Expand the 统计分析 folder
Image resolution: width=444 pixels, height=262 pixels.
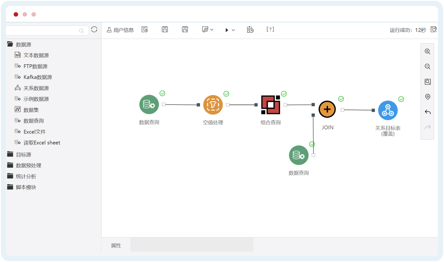pos(10,176)
